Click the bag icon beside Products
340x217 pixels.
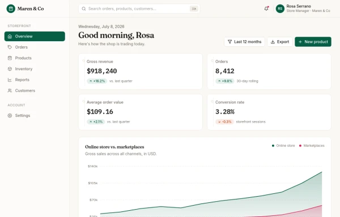click(x=10, y=58)
